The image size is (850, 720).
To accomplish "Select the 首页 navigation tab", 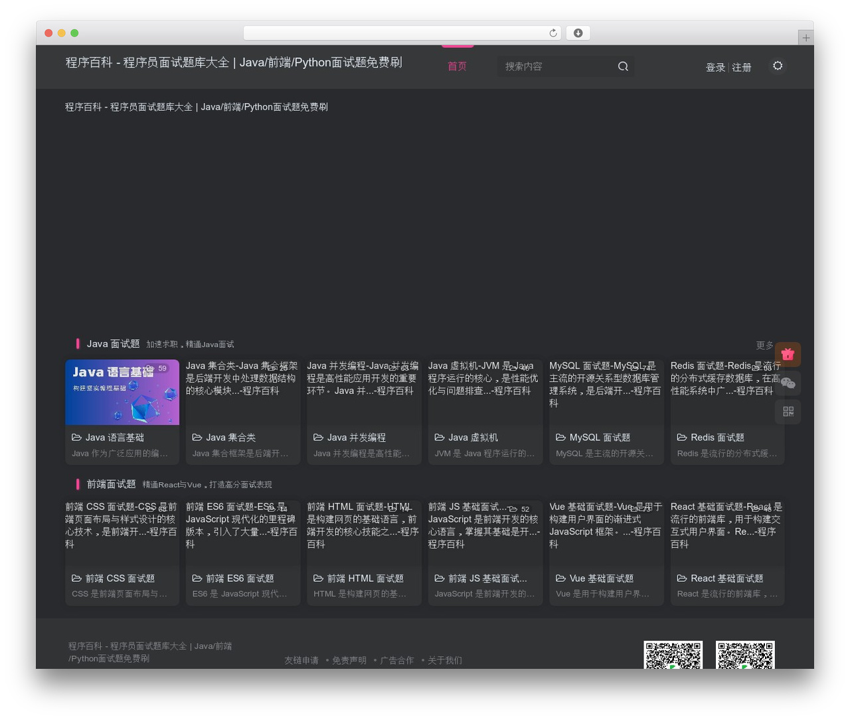I will [457, 66].
